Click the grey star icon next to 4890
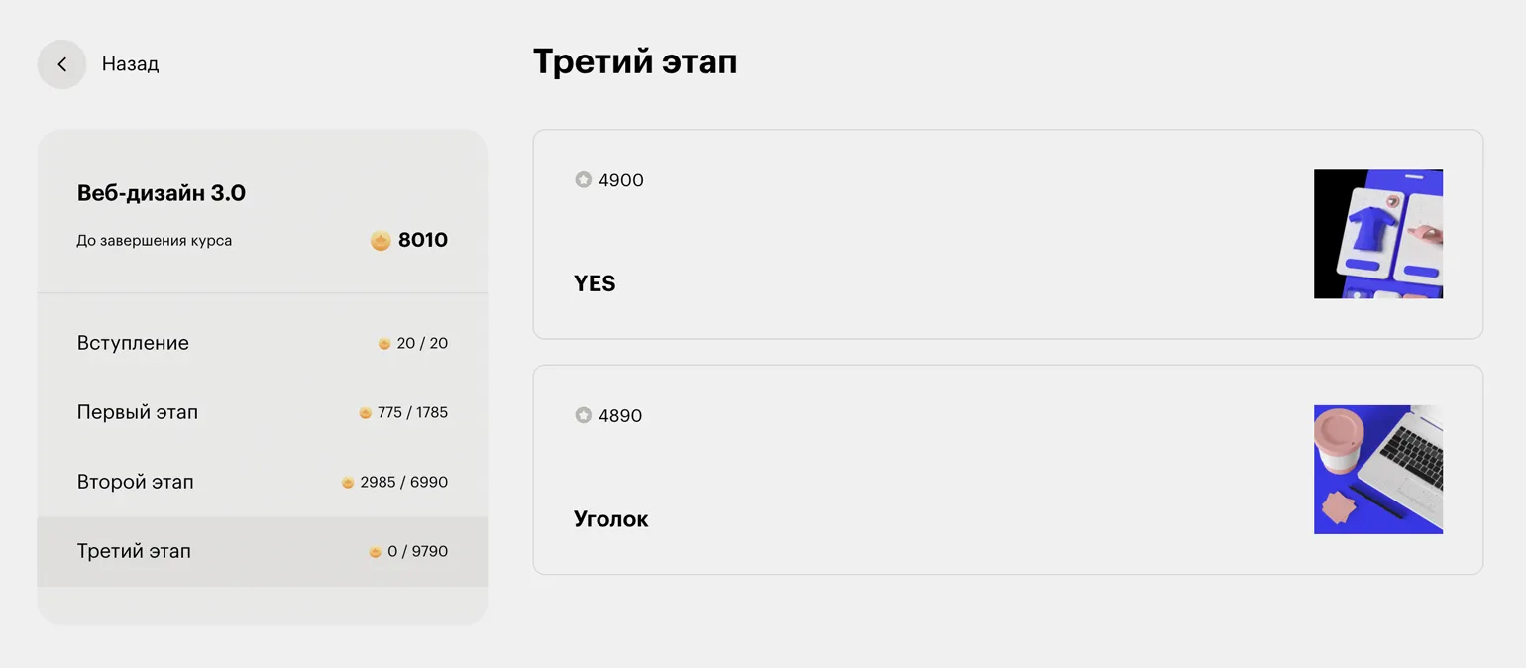 click(584, 416)
